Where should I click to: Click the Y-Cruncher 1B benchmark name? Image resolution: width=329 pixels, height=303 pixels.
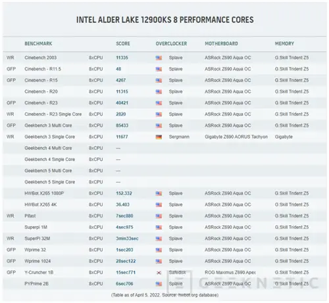click(39, 272)
